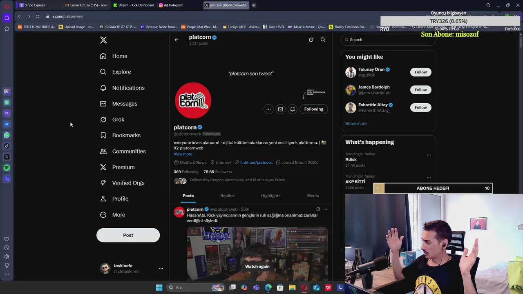The height and width of the screenshot is (294, 523).
Task: Open account options for taskinefe
Action: coord(161,268)
